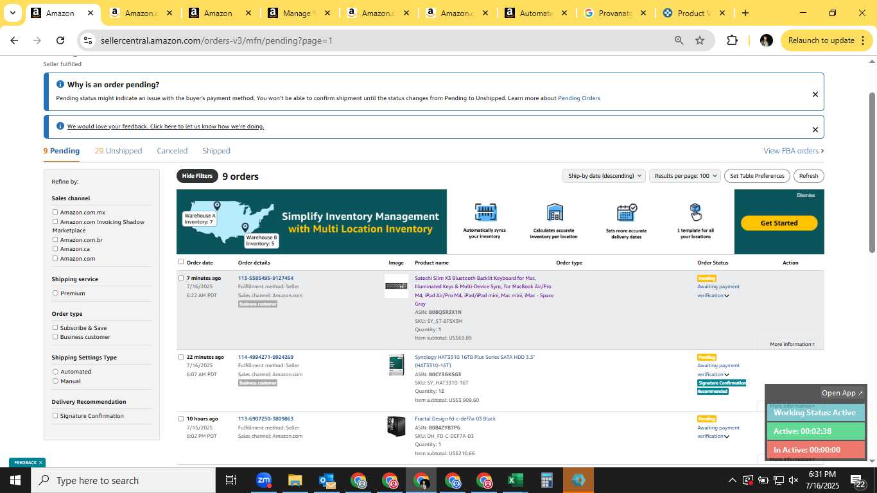Open Task View on the taskbar
This screenshot has width=877, height=493.
point(231,480)
